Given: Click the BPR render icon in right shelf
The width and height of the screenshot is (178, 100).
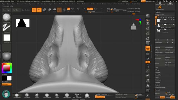Looking at the screenshot, I should [x=148, y=16].
